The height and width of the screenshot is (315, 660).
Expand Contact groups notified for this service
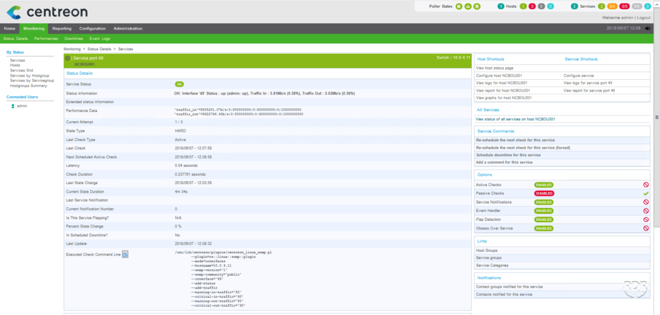pos(509,287)
